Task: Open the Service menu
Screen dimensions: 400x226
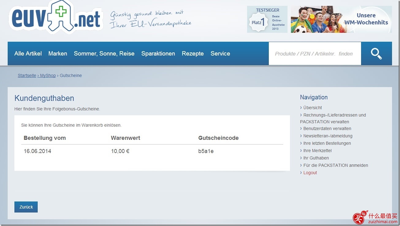Action: (x=220, y=54)
